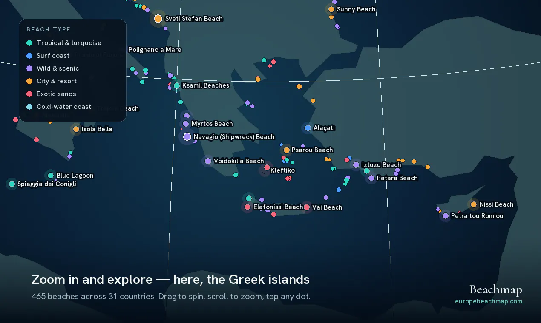Click the Elafonissi Beach text label
Screen dimensions: 541x323
click(278, 207)
